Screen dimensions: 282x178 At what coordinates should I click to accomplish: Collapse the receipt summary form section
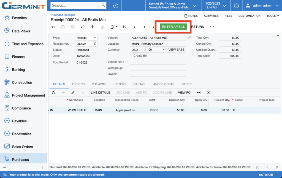point(278,36)
